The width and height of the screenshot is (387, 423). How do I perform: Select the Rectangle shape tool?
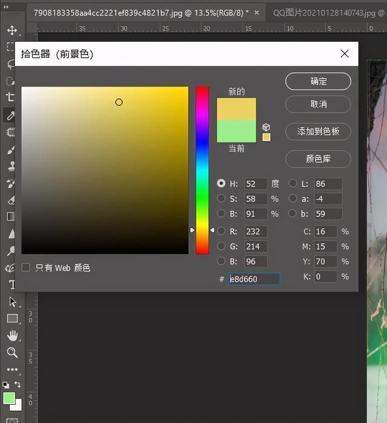(12, 318)
